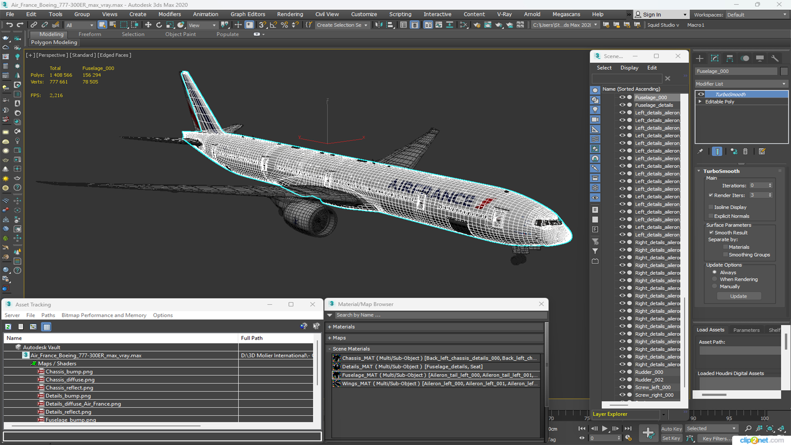Click Configure Modifier Sets icon
Image resolution: width=791 pixels, height=445 pixels.
762,152
